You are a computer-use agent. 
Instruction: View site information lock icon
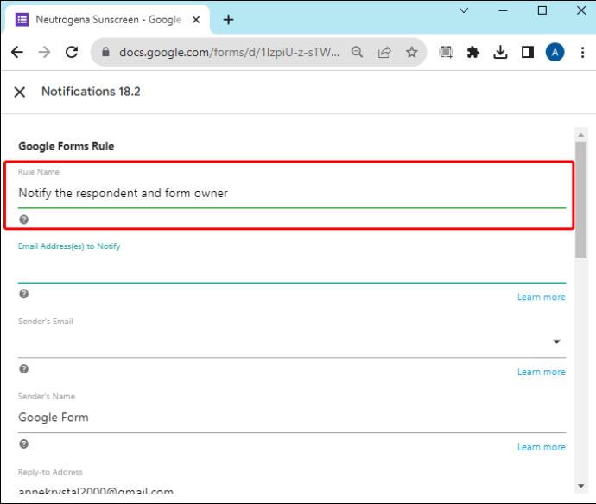[x=105, y=52]
